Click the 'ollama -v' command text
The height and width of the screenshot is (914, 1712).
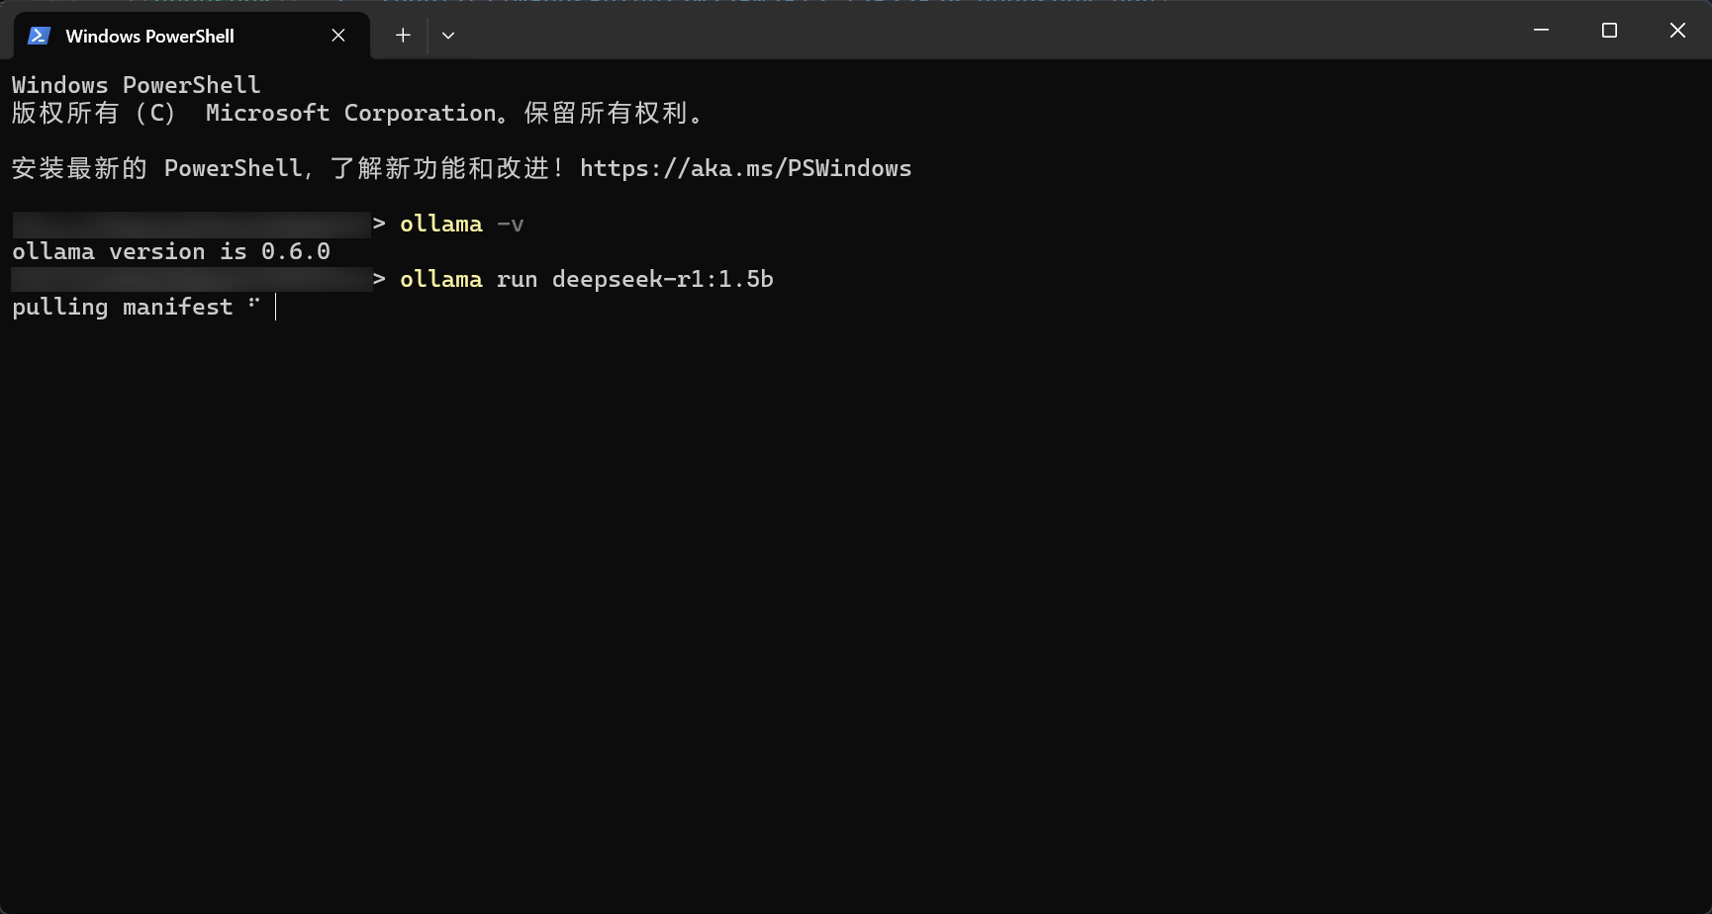point(462,224)
